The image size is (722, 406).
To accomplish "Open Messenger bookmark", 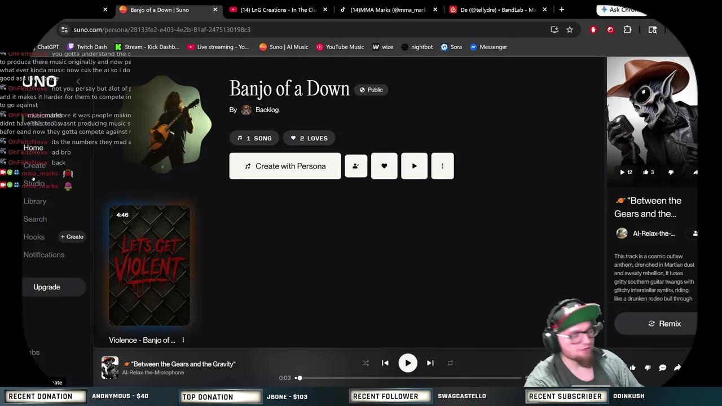I will (488, 47).
